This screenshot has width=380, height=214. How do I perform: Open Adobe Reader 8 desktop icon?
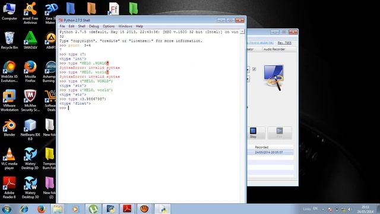click(9, 188)
